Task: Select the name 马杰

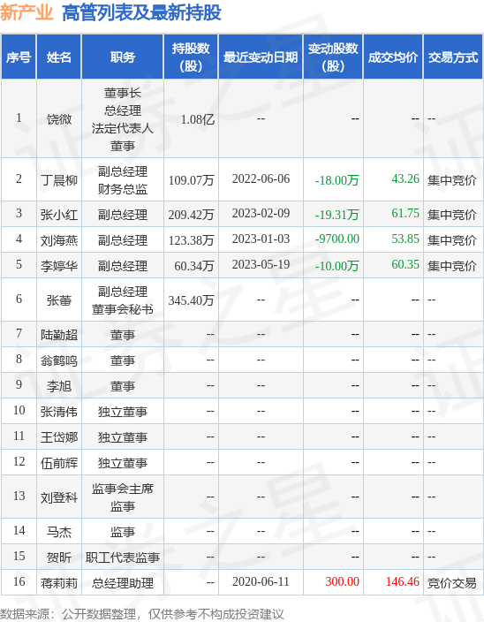Action: (x=59, y=532)
